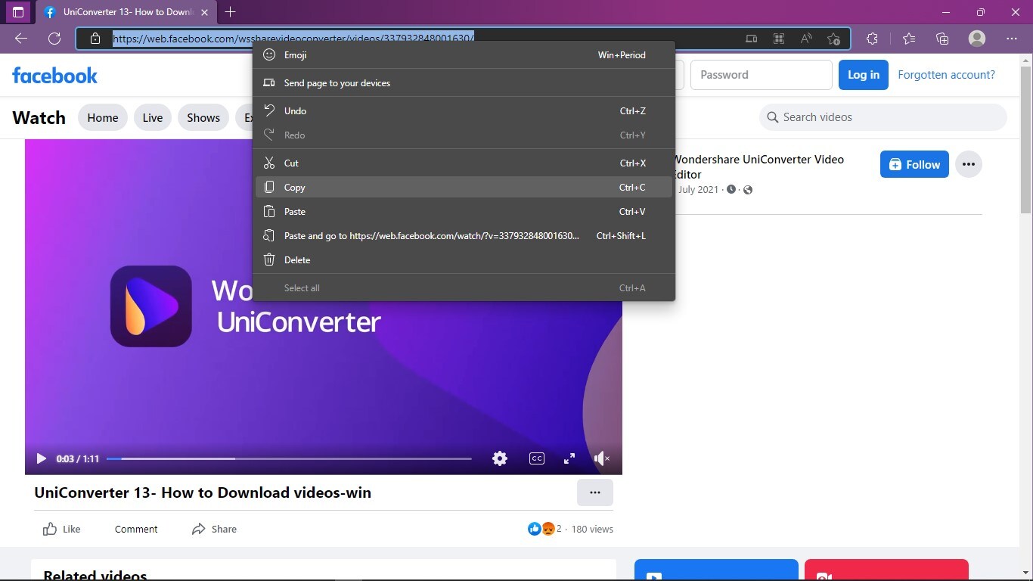Switch to the Shows tab
Viewport: 1033px width, 581px height.
(203, 117)
